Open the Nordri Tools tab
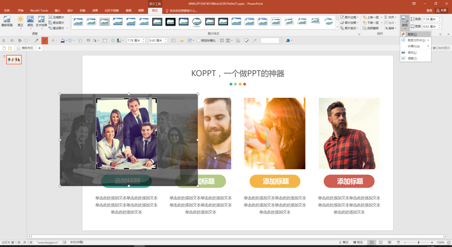This screenshot has height=247, width=452. (39, 11)
